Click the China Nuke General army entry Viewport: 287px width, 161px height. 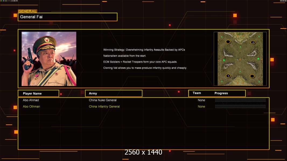(x=103, y=100)
